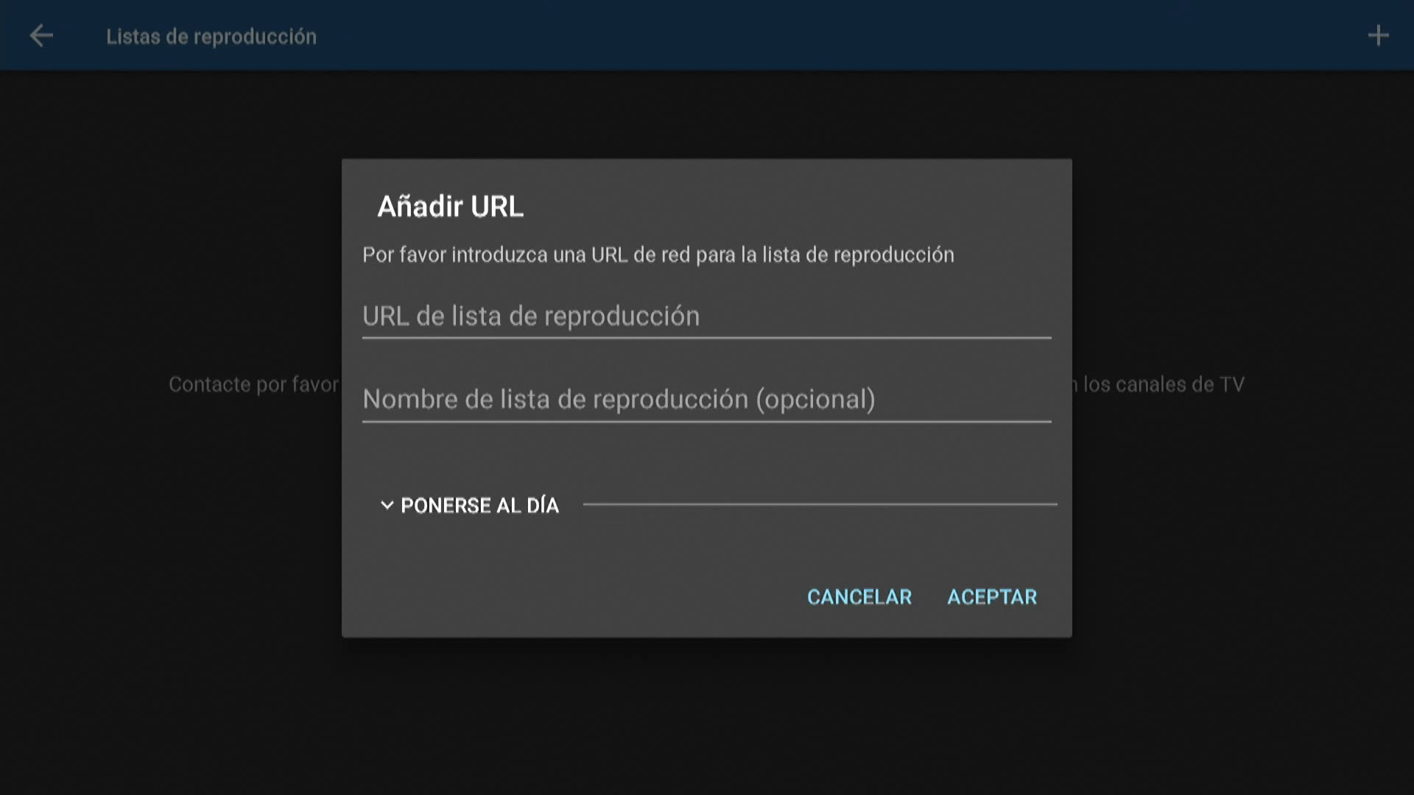Focus the URL de lista de reproducción field
The width and height of the screenshot is (1414, 795).
point(706,317)
